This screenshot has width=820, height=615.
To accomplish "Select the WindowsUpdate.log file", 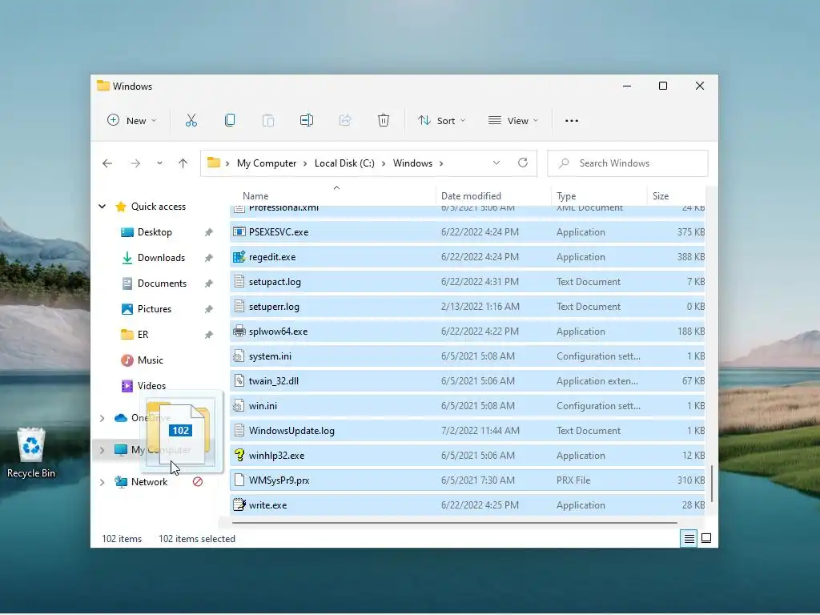I will 468,430.
